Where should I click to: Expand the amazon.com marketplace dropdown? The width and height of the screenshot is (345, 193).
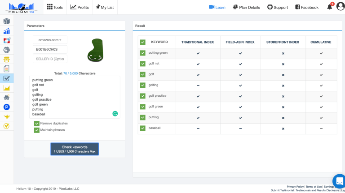point(50,40)
